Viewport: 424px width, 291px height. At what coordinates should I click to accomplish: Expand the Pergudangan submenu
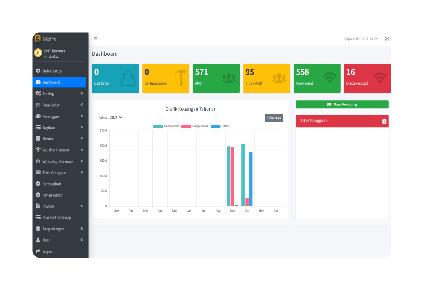(x=59, y=229)
